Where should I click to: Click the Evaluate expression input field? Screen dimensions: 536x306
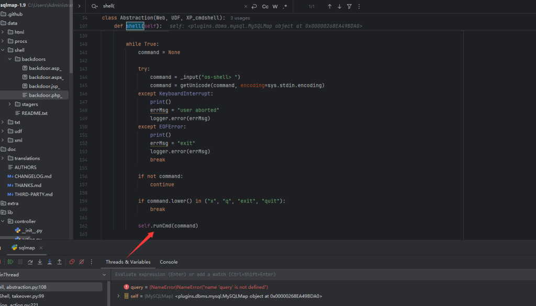pos(262,275)
